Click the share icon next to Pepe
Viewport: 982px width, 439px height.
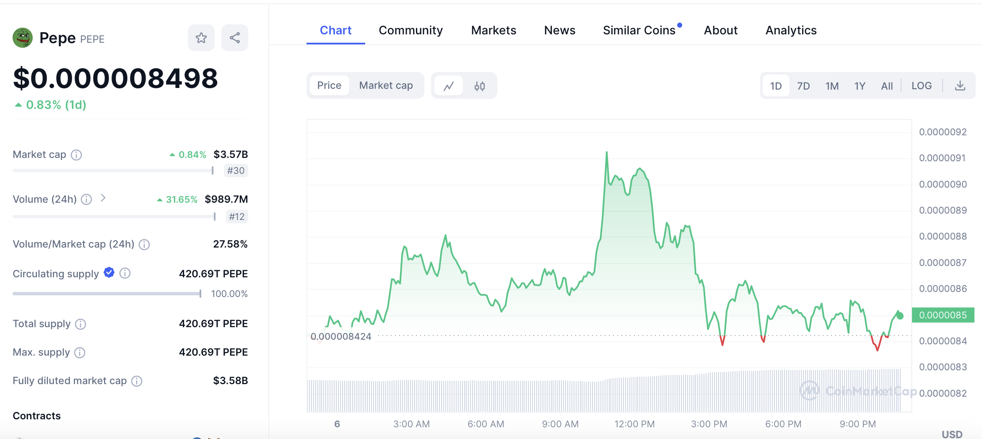235,38
